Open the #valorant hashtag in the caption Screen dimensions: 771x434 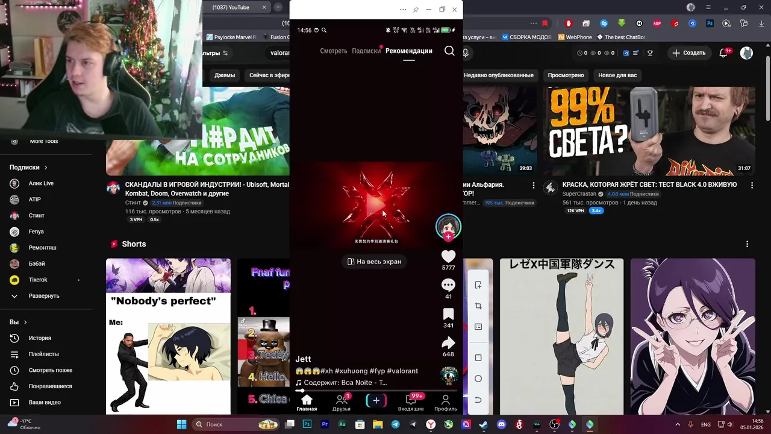[x=402, y=371]
